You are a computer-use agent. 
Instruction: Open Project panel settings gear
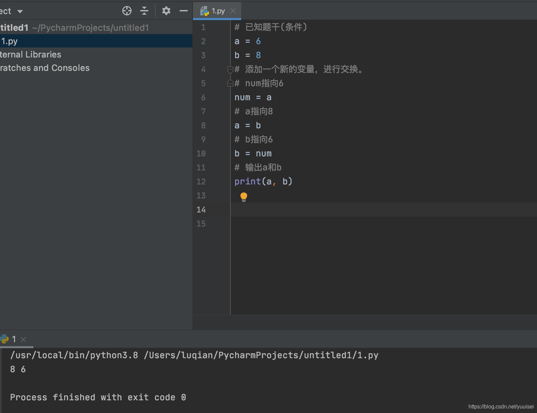click(166, 11)
